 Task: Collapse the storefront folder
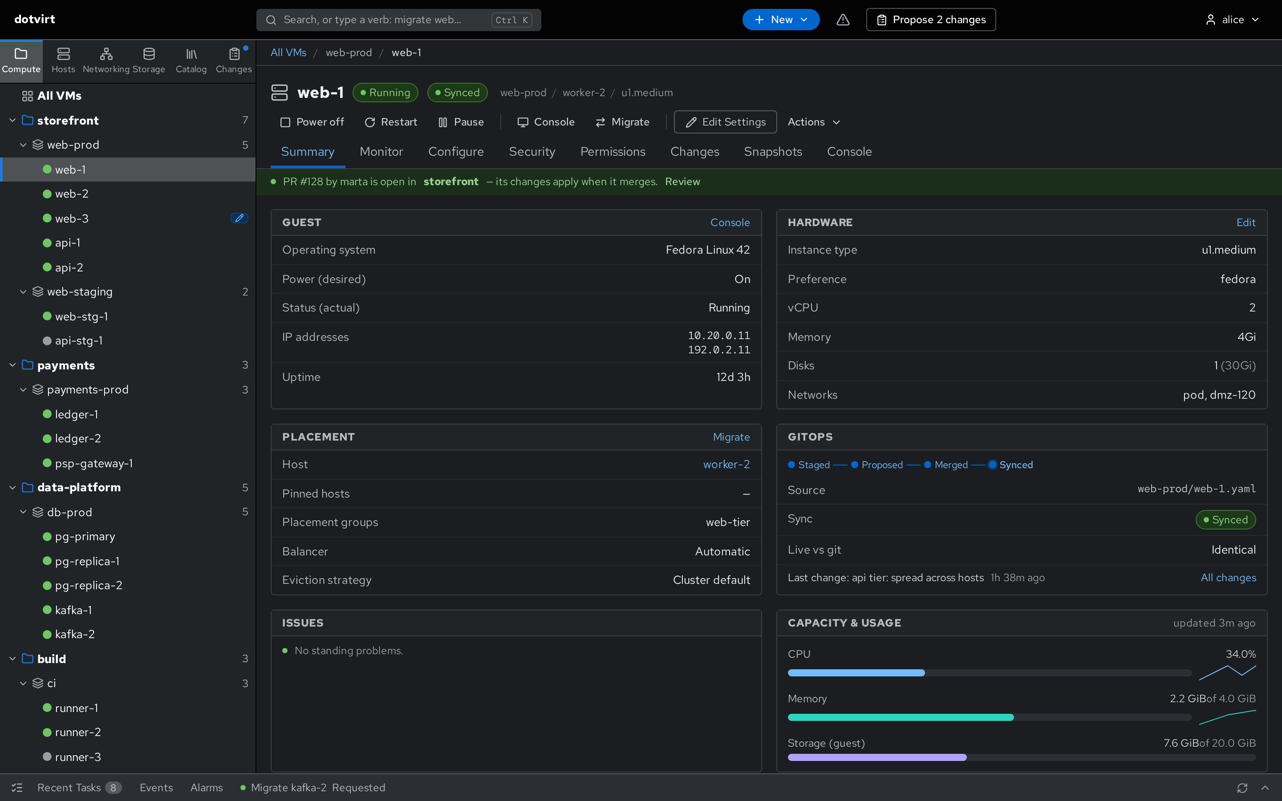tap(12, 120)
